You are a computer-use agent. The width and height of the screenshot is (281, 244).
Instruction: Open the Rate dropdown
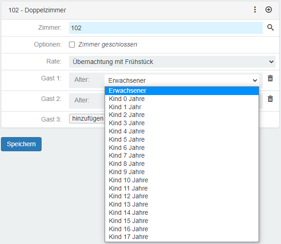pos(172,62)
